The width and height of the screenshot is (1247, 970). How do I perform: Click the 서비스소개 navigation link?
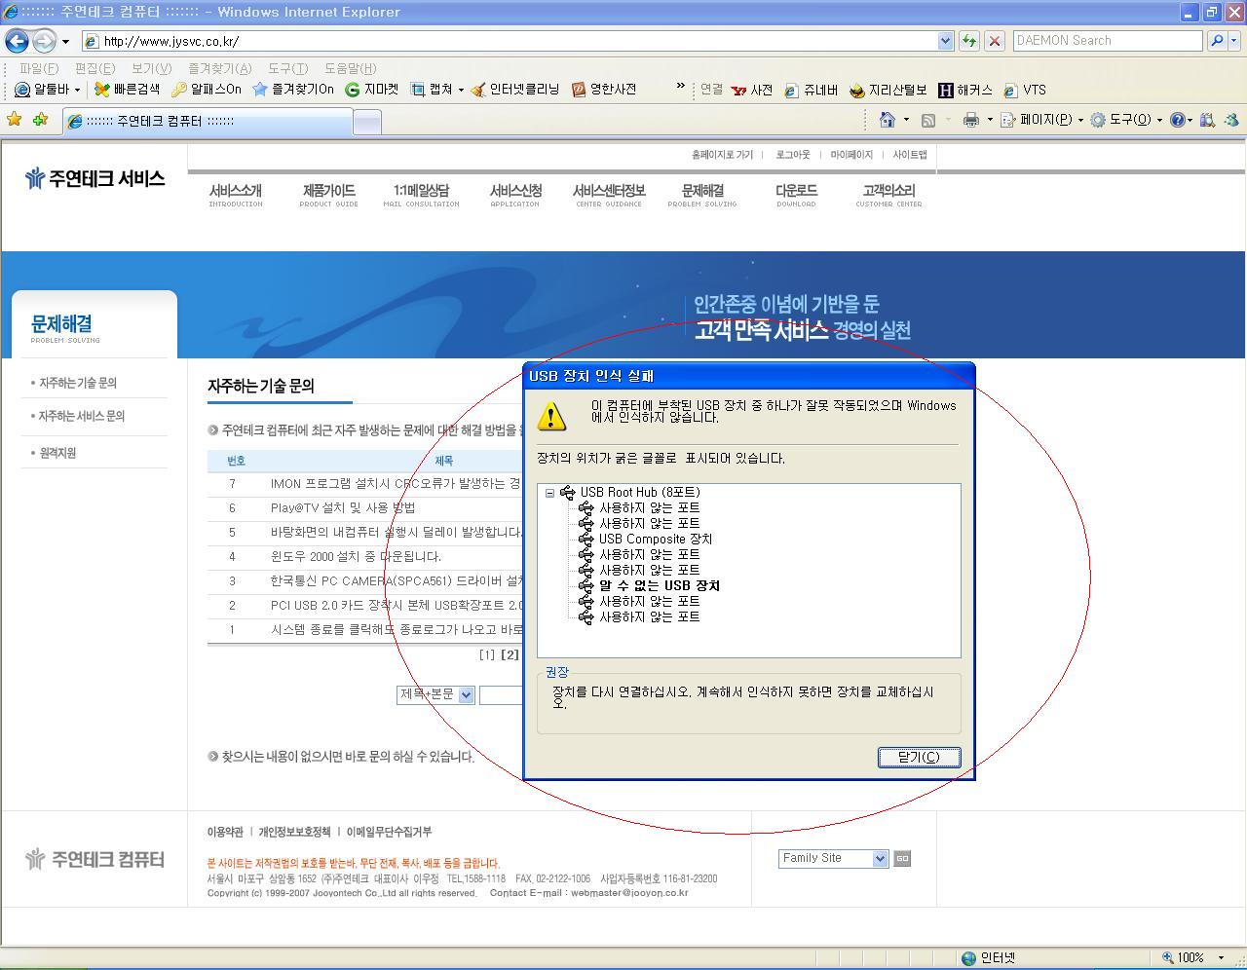click(x=236, y=195)
